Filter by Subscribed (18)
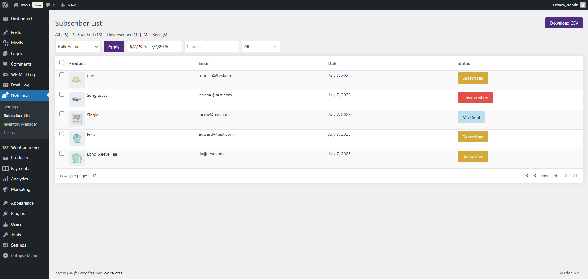 (x=88, y=35)
